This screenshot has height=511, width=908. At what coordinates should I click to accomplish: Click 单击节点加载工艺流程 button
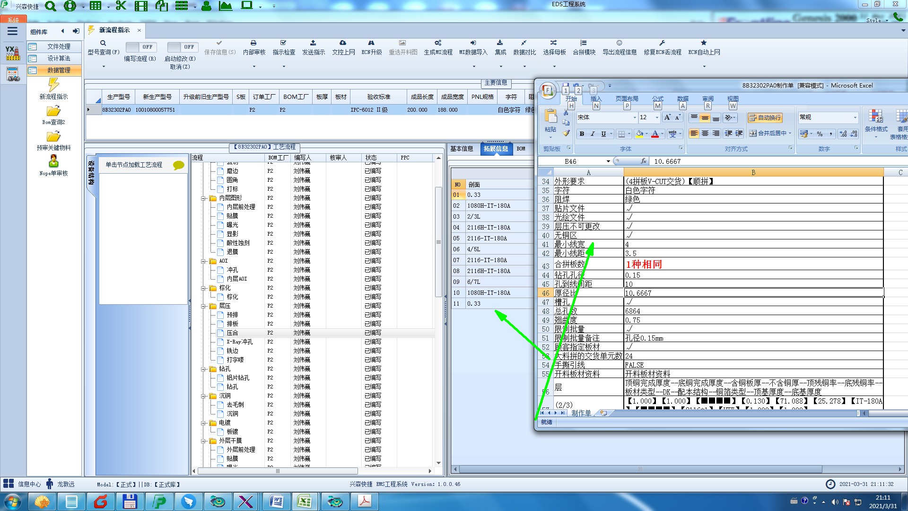pos(134,165)
